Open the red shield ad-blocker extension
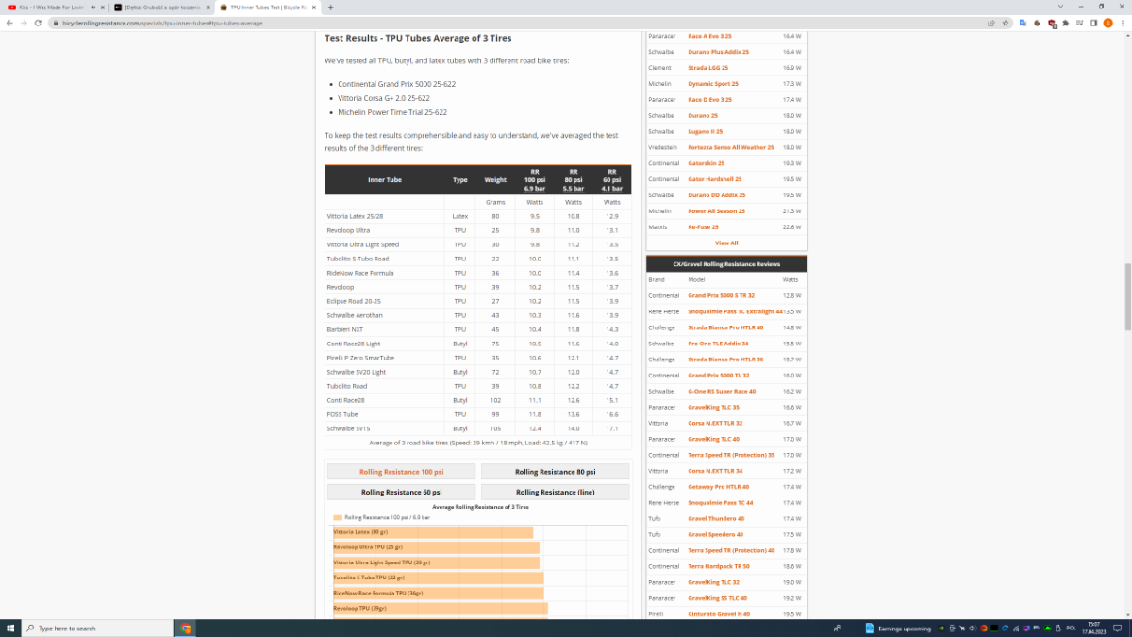Image resolution: width=1132 pixels, height=637 pixels. [1052, 23]
